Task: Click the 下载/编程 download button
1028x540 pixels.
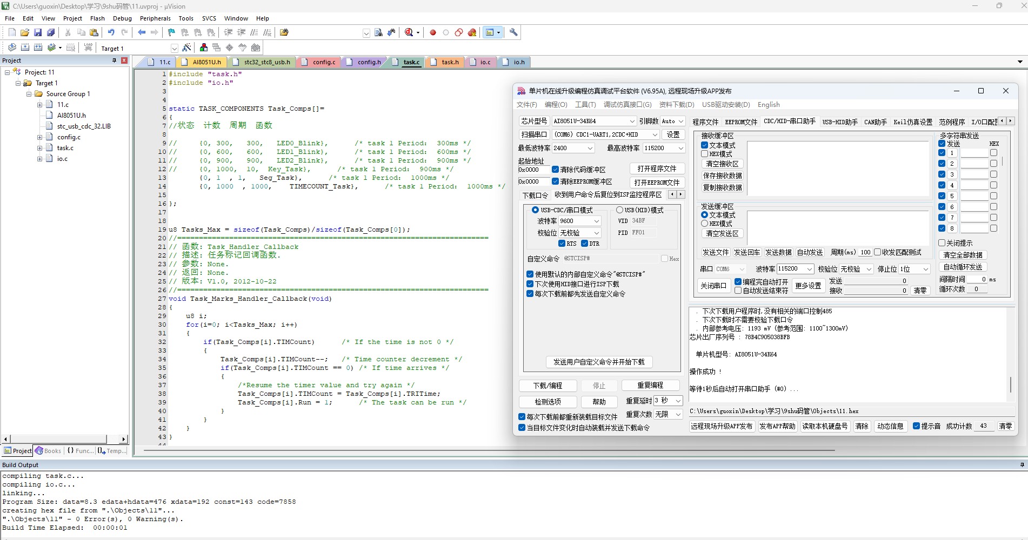Action: [x=548, y=386]
